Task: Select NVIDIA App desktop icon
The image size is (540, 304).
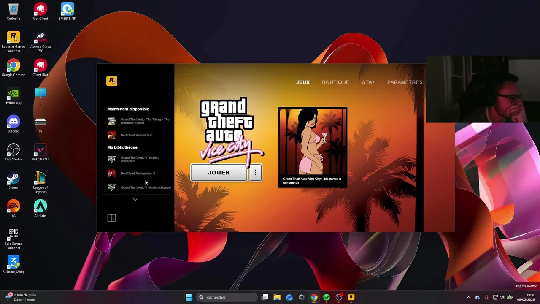Action: 13,96
